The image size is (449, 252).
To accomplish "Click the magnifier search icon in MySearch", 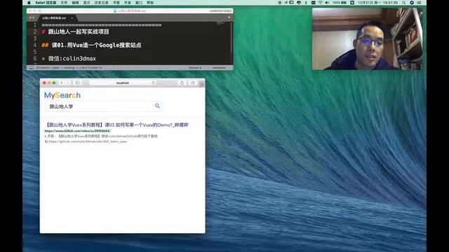I will click(157, 106).
